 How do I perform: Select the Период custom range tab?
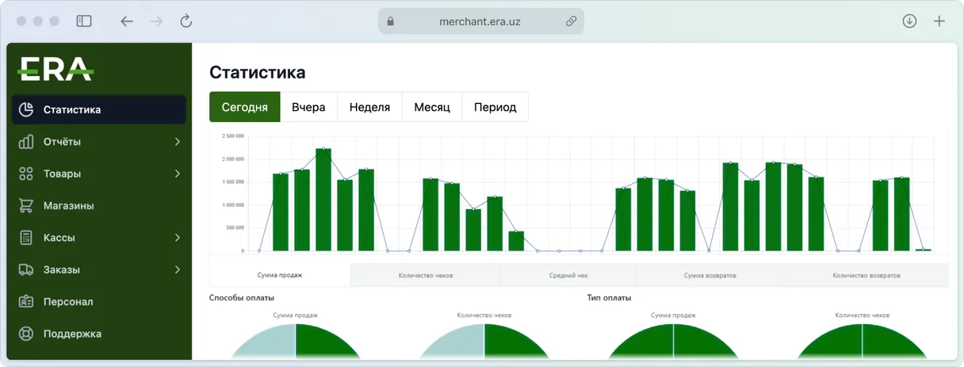click(x=495, y=107)
